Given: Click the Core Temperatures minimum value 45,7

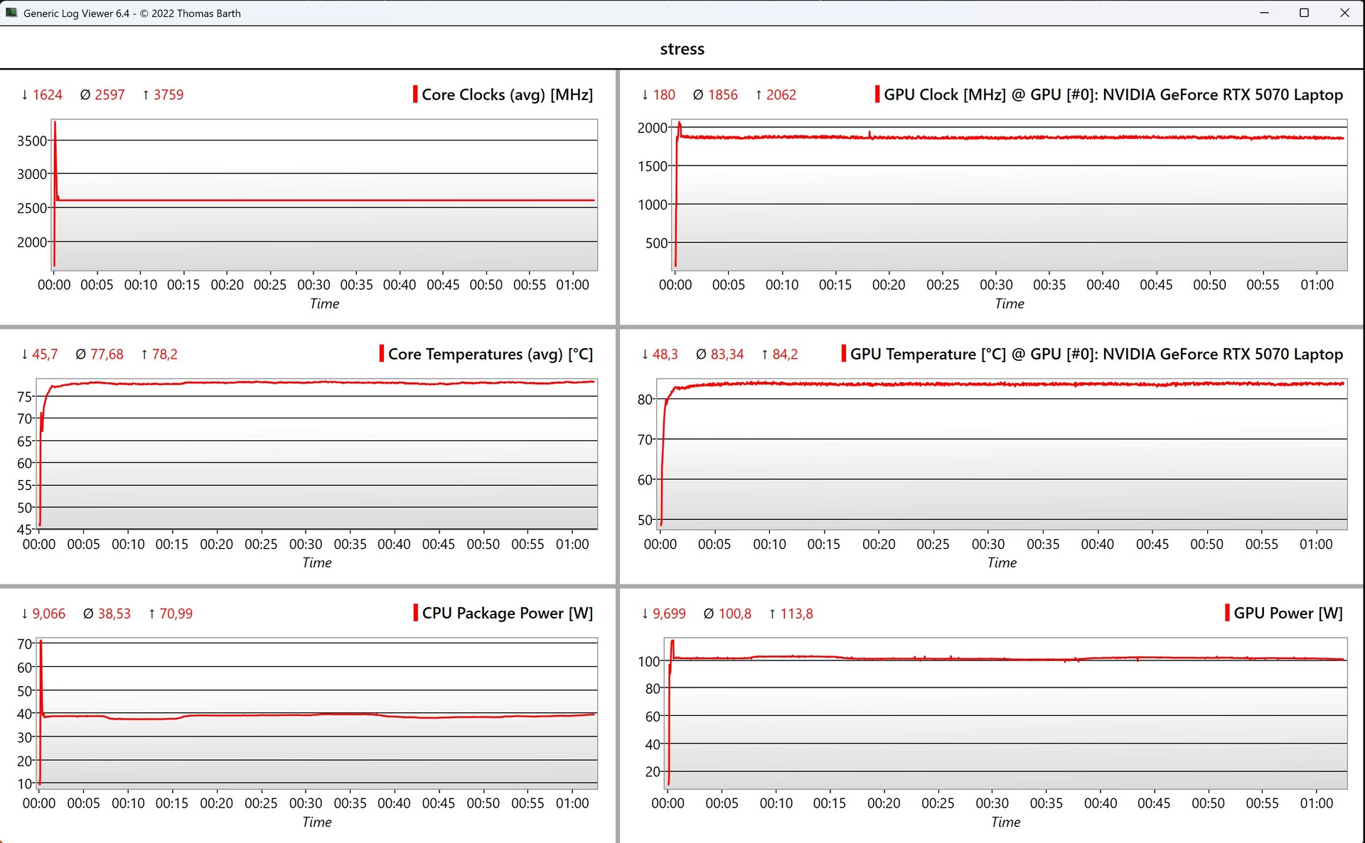Looking at the screenshot, I should tap(45, 354).
